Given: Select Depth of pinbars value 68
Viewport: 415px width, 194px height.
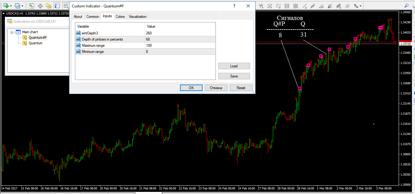Looking at the screenshot, I should point(180,39).
